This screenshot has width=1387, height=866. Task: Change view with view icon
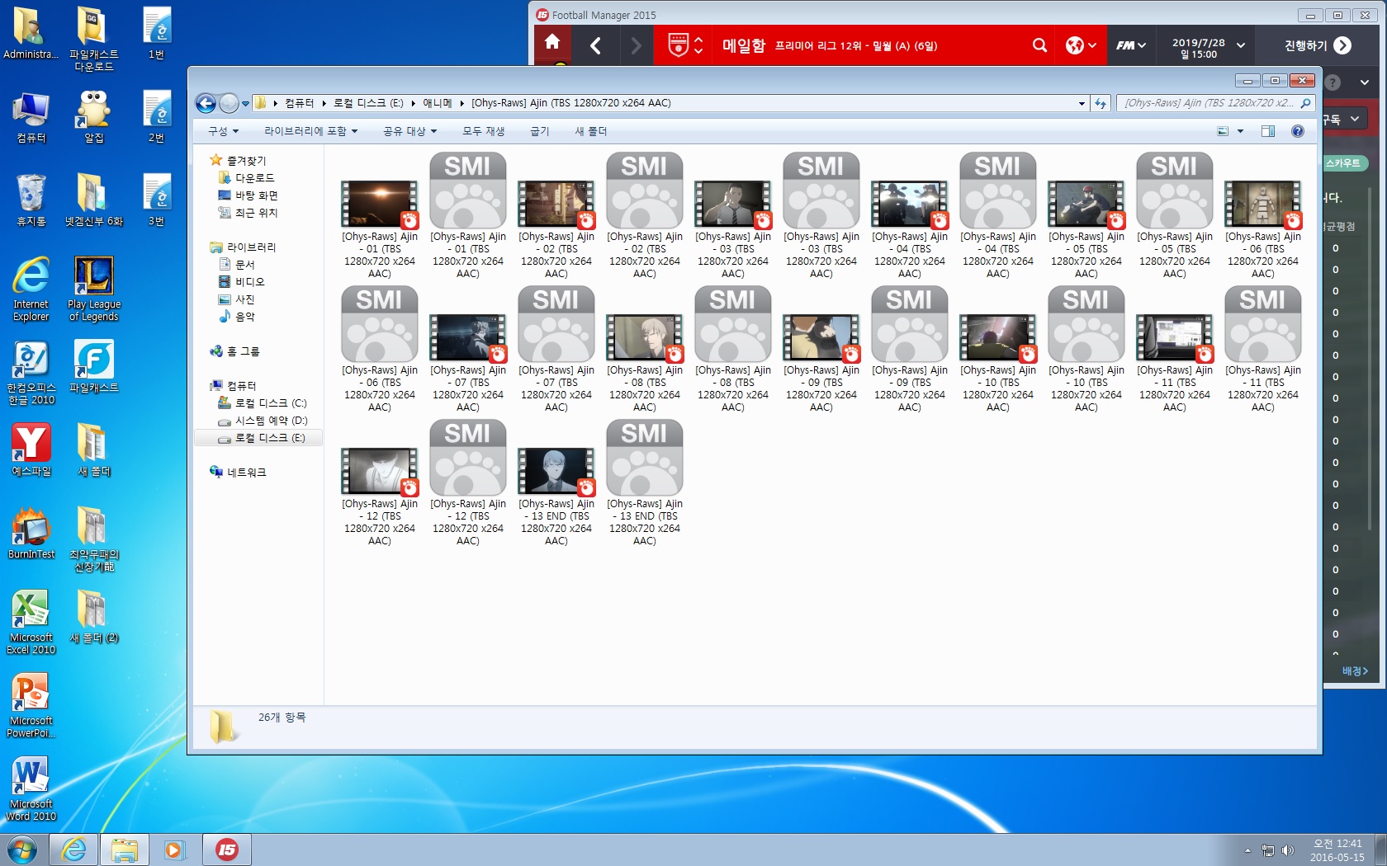[x=1223, y=131]
